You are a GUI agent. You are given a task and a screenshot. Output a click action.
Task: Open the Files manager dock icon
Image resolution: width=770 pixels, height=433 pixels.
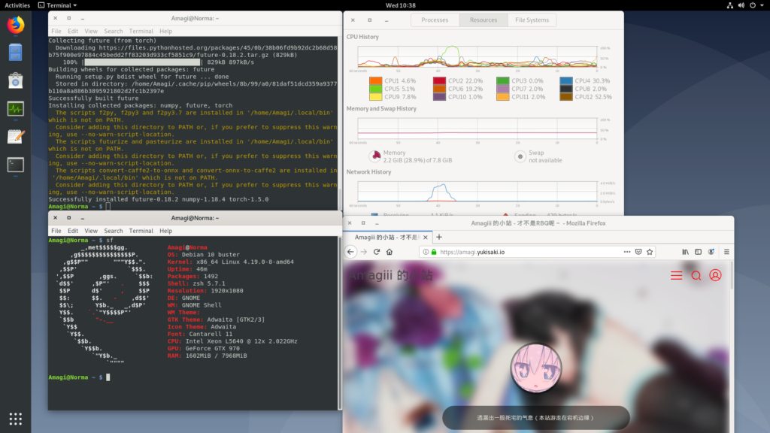click(x=15, y=53)
